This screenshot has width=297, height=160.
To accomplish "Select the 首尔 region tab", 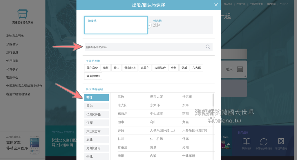I will [x=96, y=106].
